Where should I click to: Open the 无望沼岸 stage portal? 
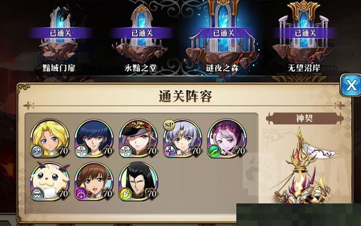(x=304, y=38)
